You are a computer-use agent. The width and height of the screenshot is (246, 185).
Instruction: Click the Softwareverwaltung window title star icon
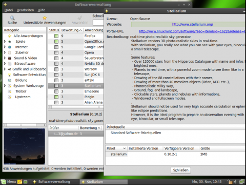(x=5, y=5)
